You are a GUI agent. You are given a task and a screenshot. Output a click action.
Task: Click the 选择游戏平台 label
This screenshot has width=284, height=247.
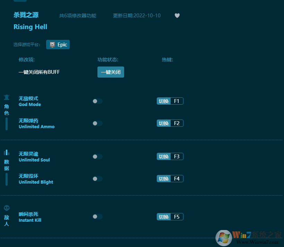(x=27, y=44)
